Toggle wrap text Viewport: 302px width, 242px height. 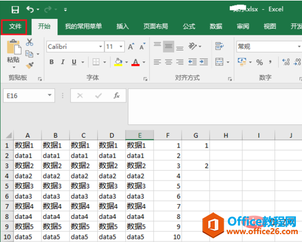click(x=219, y=46)
